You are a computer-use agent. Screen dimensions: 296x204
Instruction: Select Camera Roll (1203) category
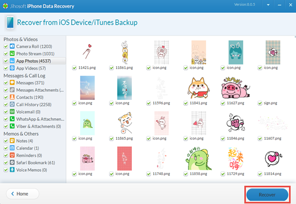[34, 46]
